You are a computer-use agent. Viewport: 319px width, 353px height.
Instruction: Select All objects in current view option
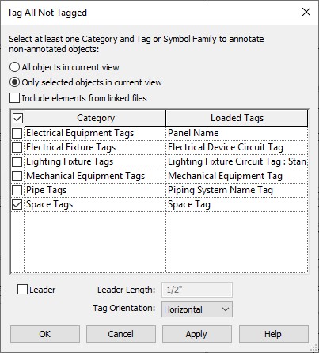(x=14, y=67)
